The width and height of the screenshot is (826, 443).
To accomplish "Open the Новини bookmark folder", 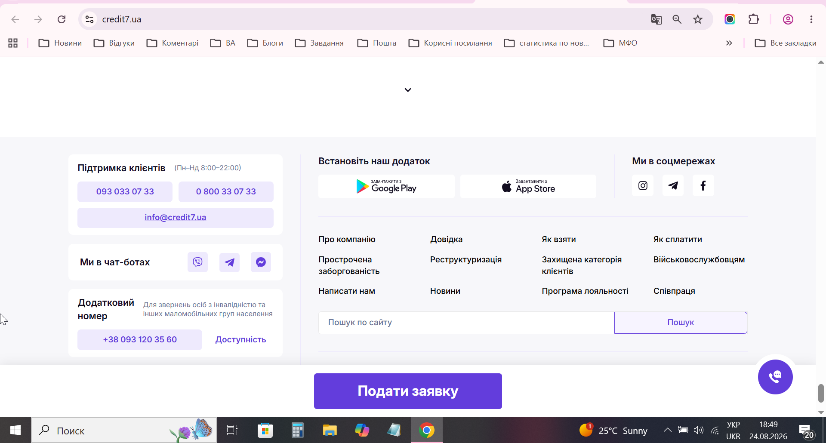I will [x=60, y=43].
